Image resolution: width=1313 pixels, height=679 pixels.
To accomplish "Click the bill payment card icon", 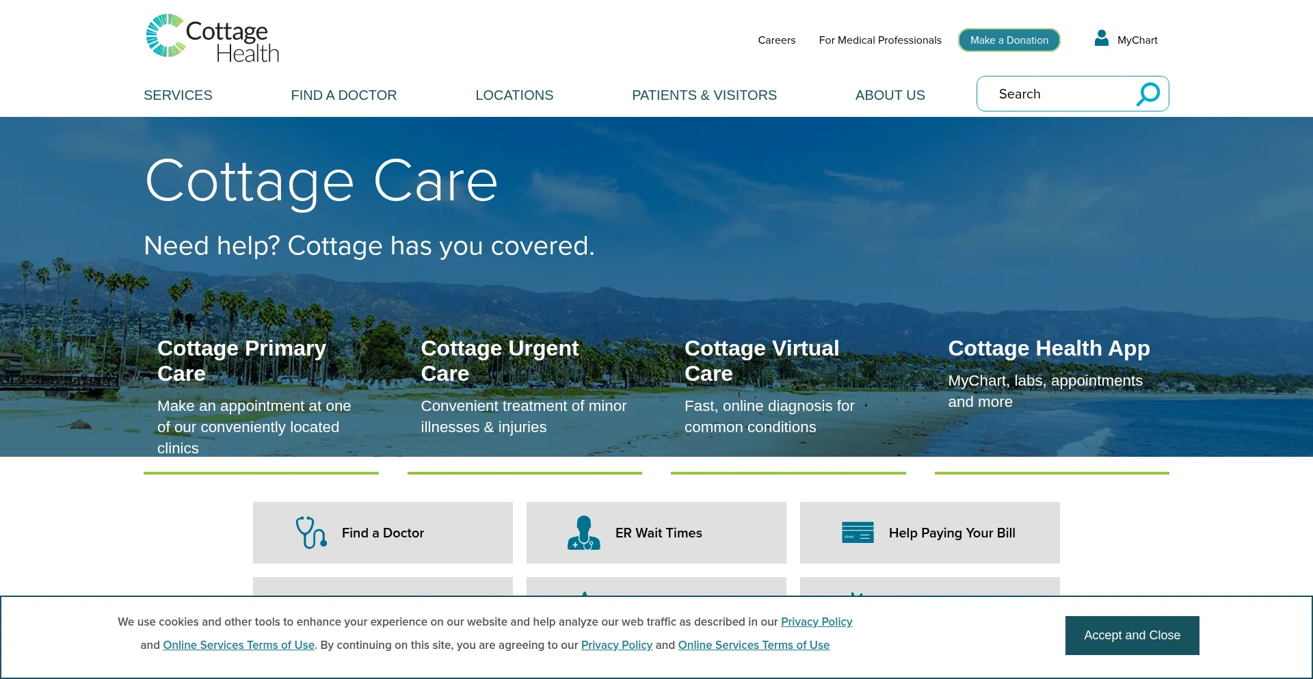I will tap(858, 533).
